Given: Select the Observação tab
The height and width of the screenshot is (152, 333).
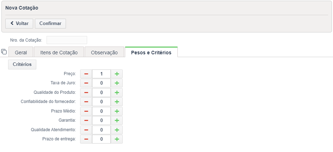Looking at the screenshot, I should click(x=104, y=52).
